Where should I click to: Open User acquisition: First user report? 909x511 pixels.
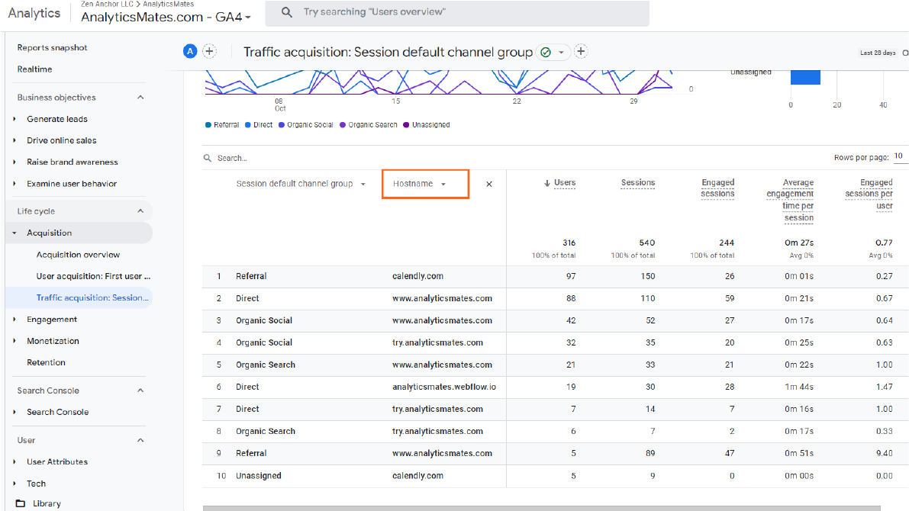click(x=93, y=276)
